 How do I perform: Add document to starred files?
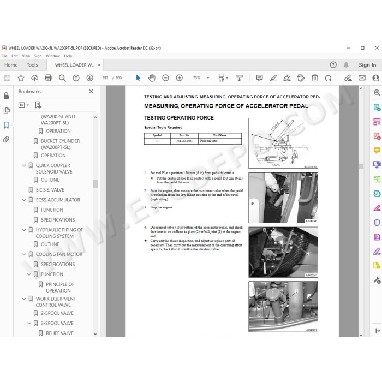click(x=21, y=78)
